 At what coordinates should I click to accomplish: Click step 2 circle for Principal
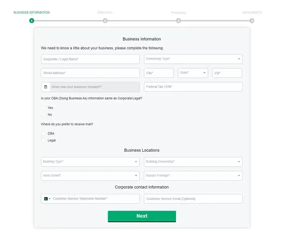[x=105, y=21]
